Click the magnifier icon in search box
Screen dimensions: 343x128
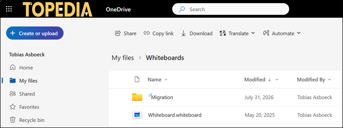point(182,9)
